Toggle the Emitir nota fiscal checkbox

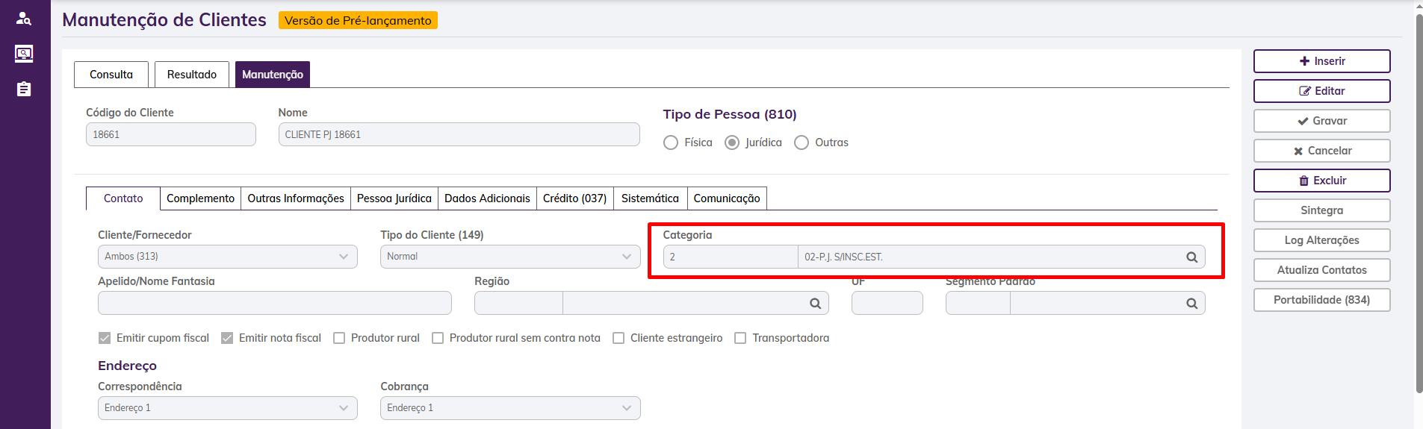coord(227,338)
